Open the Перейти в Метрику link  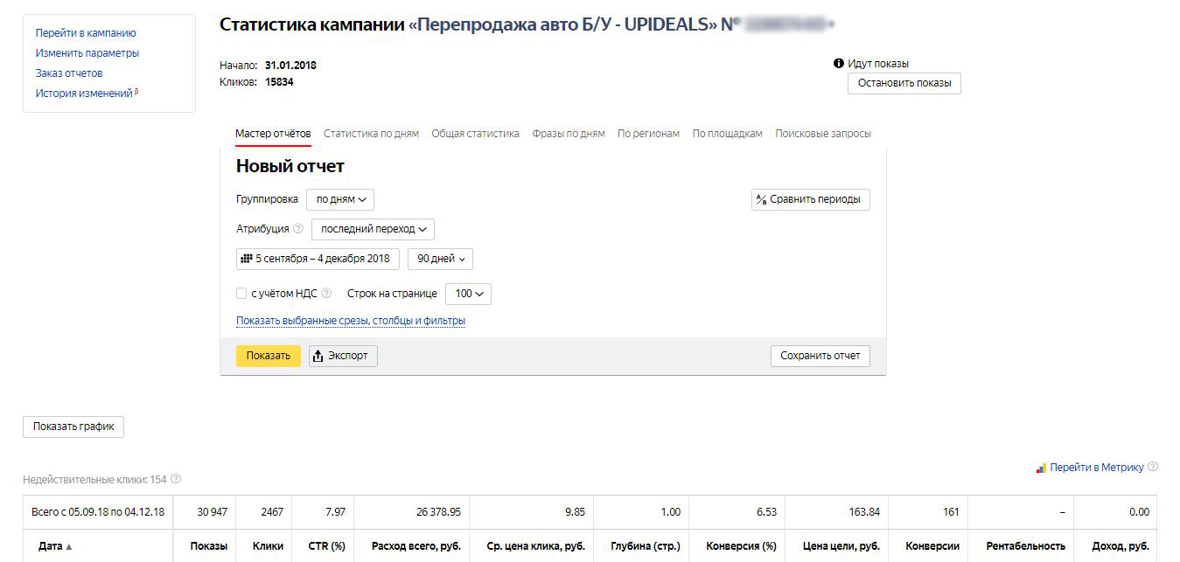tap(1096, 468)
